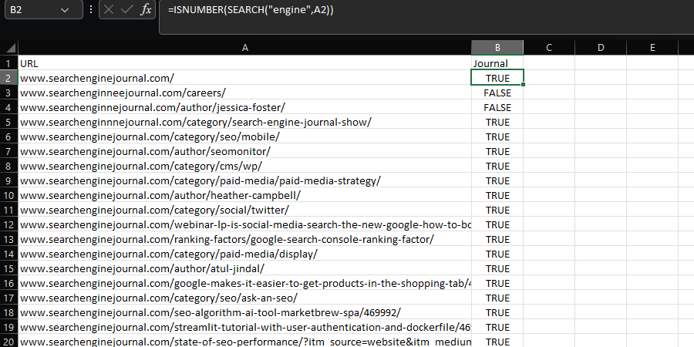Click the author/seomonitor/ URL cell
This screenshot has width=694, height=347.
tap(244, 151)
